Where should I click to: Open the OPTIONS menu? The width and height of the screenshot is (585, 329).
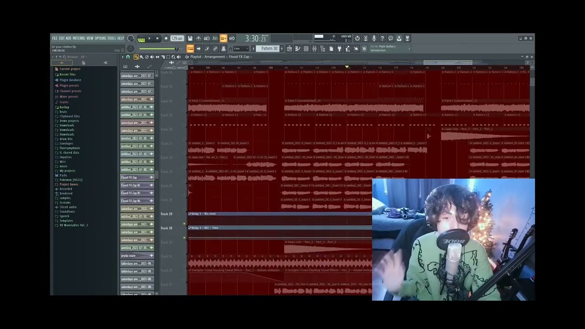point(100,38)
